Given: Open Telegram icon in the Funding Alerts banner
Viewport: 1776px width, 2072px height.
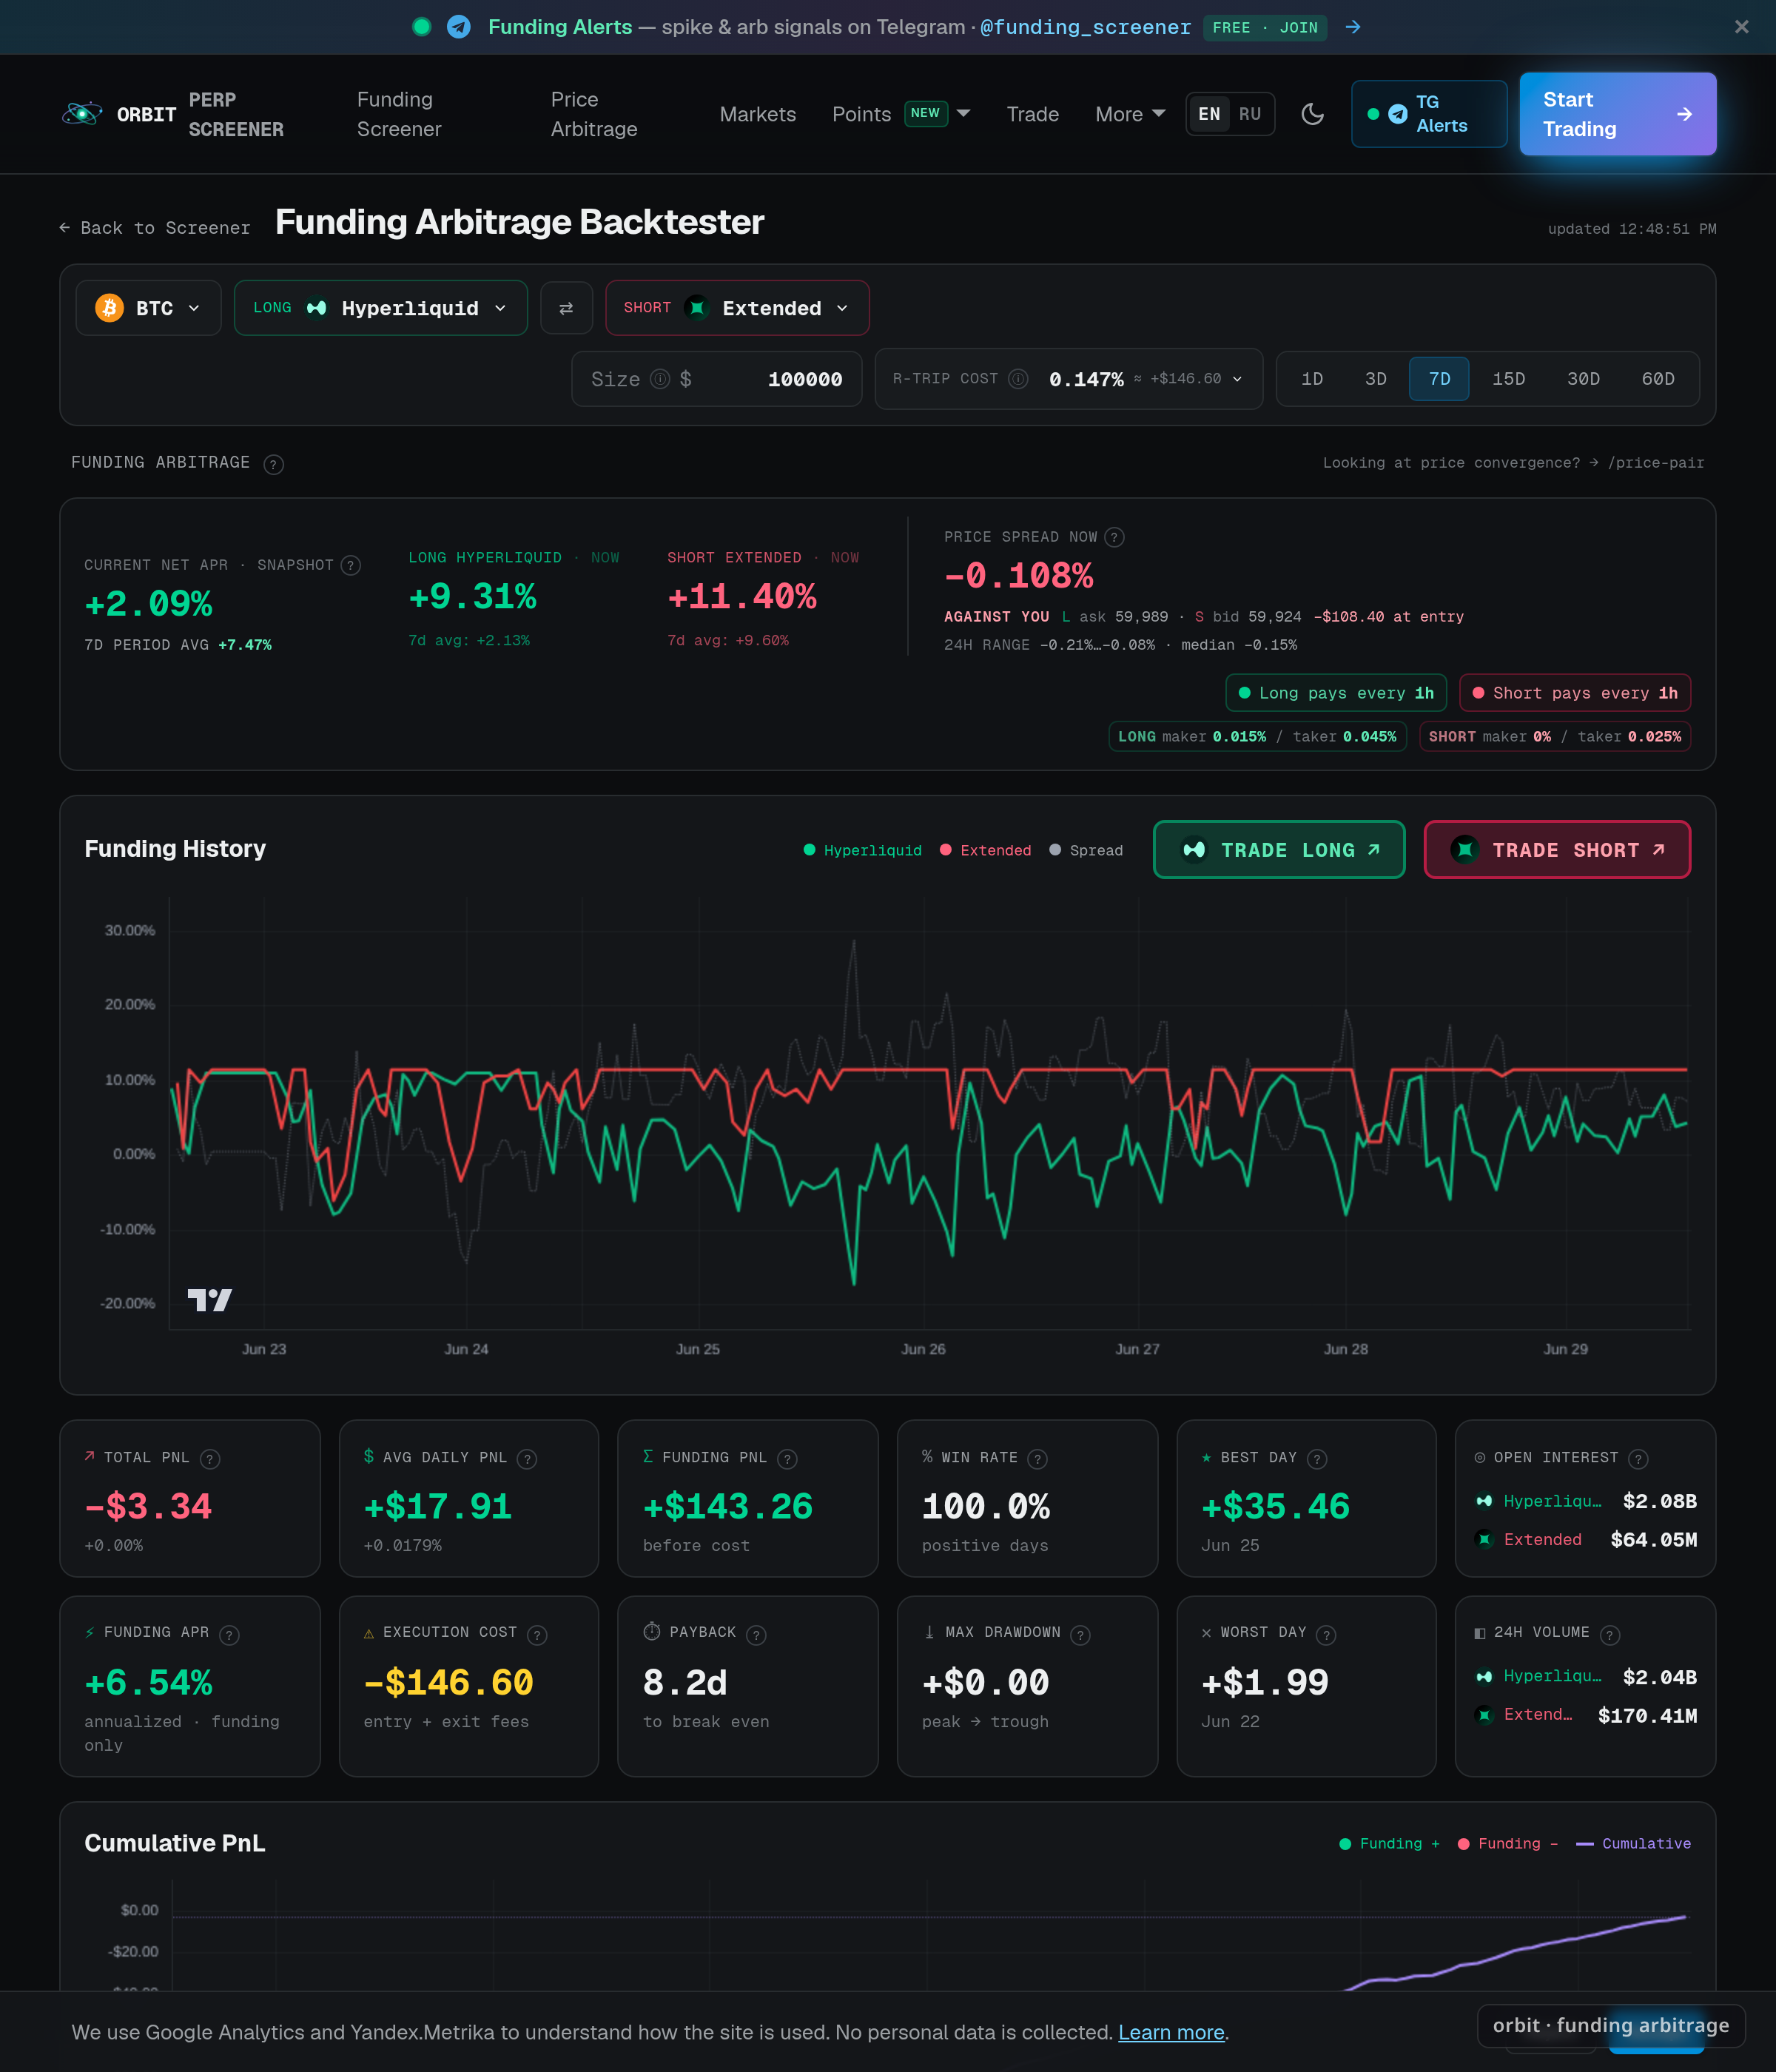Looking at the screenshot, I should (x=459, y=27).
